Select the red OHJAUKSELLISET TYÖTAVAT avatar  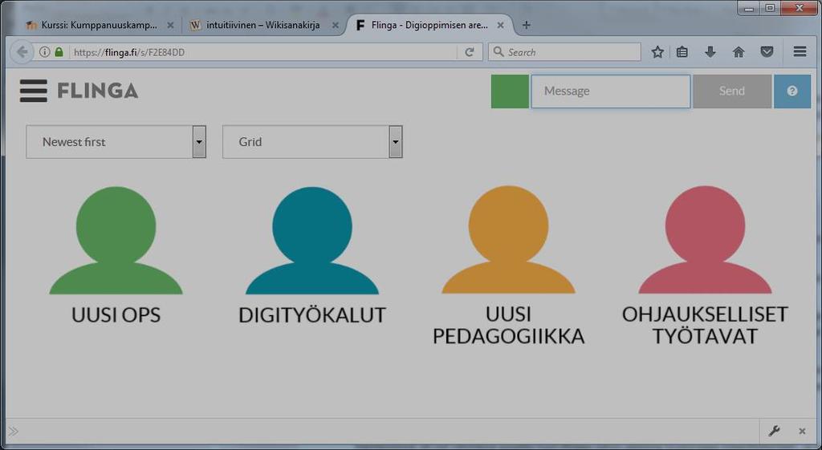[705, 239]
